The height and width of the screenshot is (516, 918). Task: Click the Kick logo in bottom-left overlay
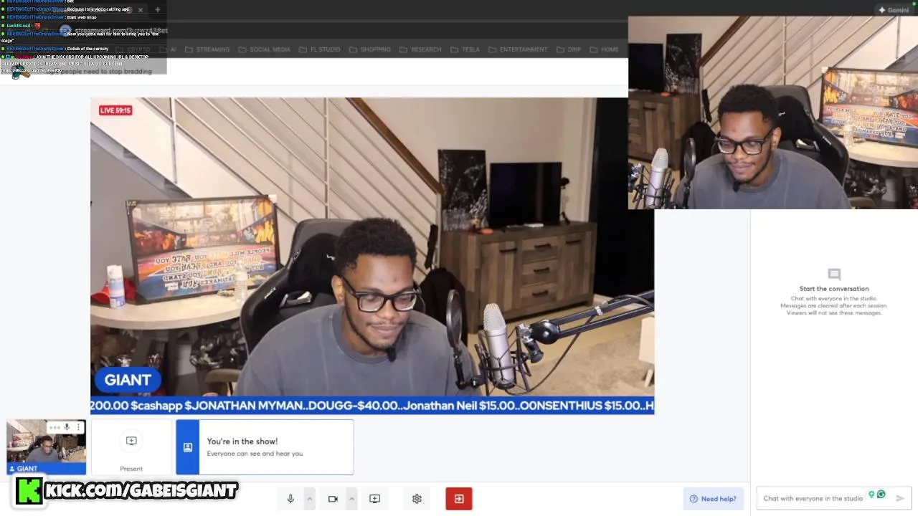click(29, 491)
